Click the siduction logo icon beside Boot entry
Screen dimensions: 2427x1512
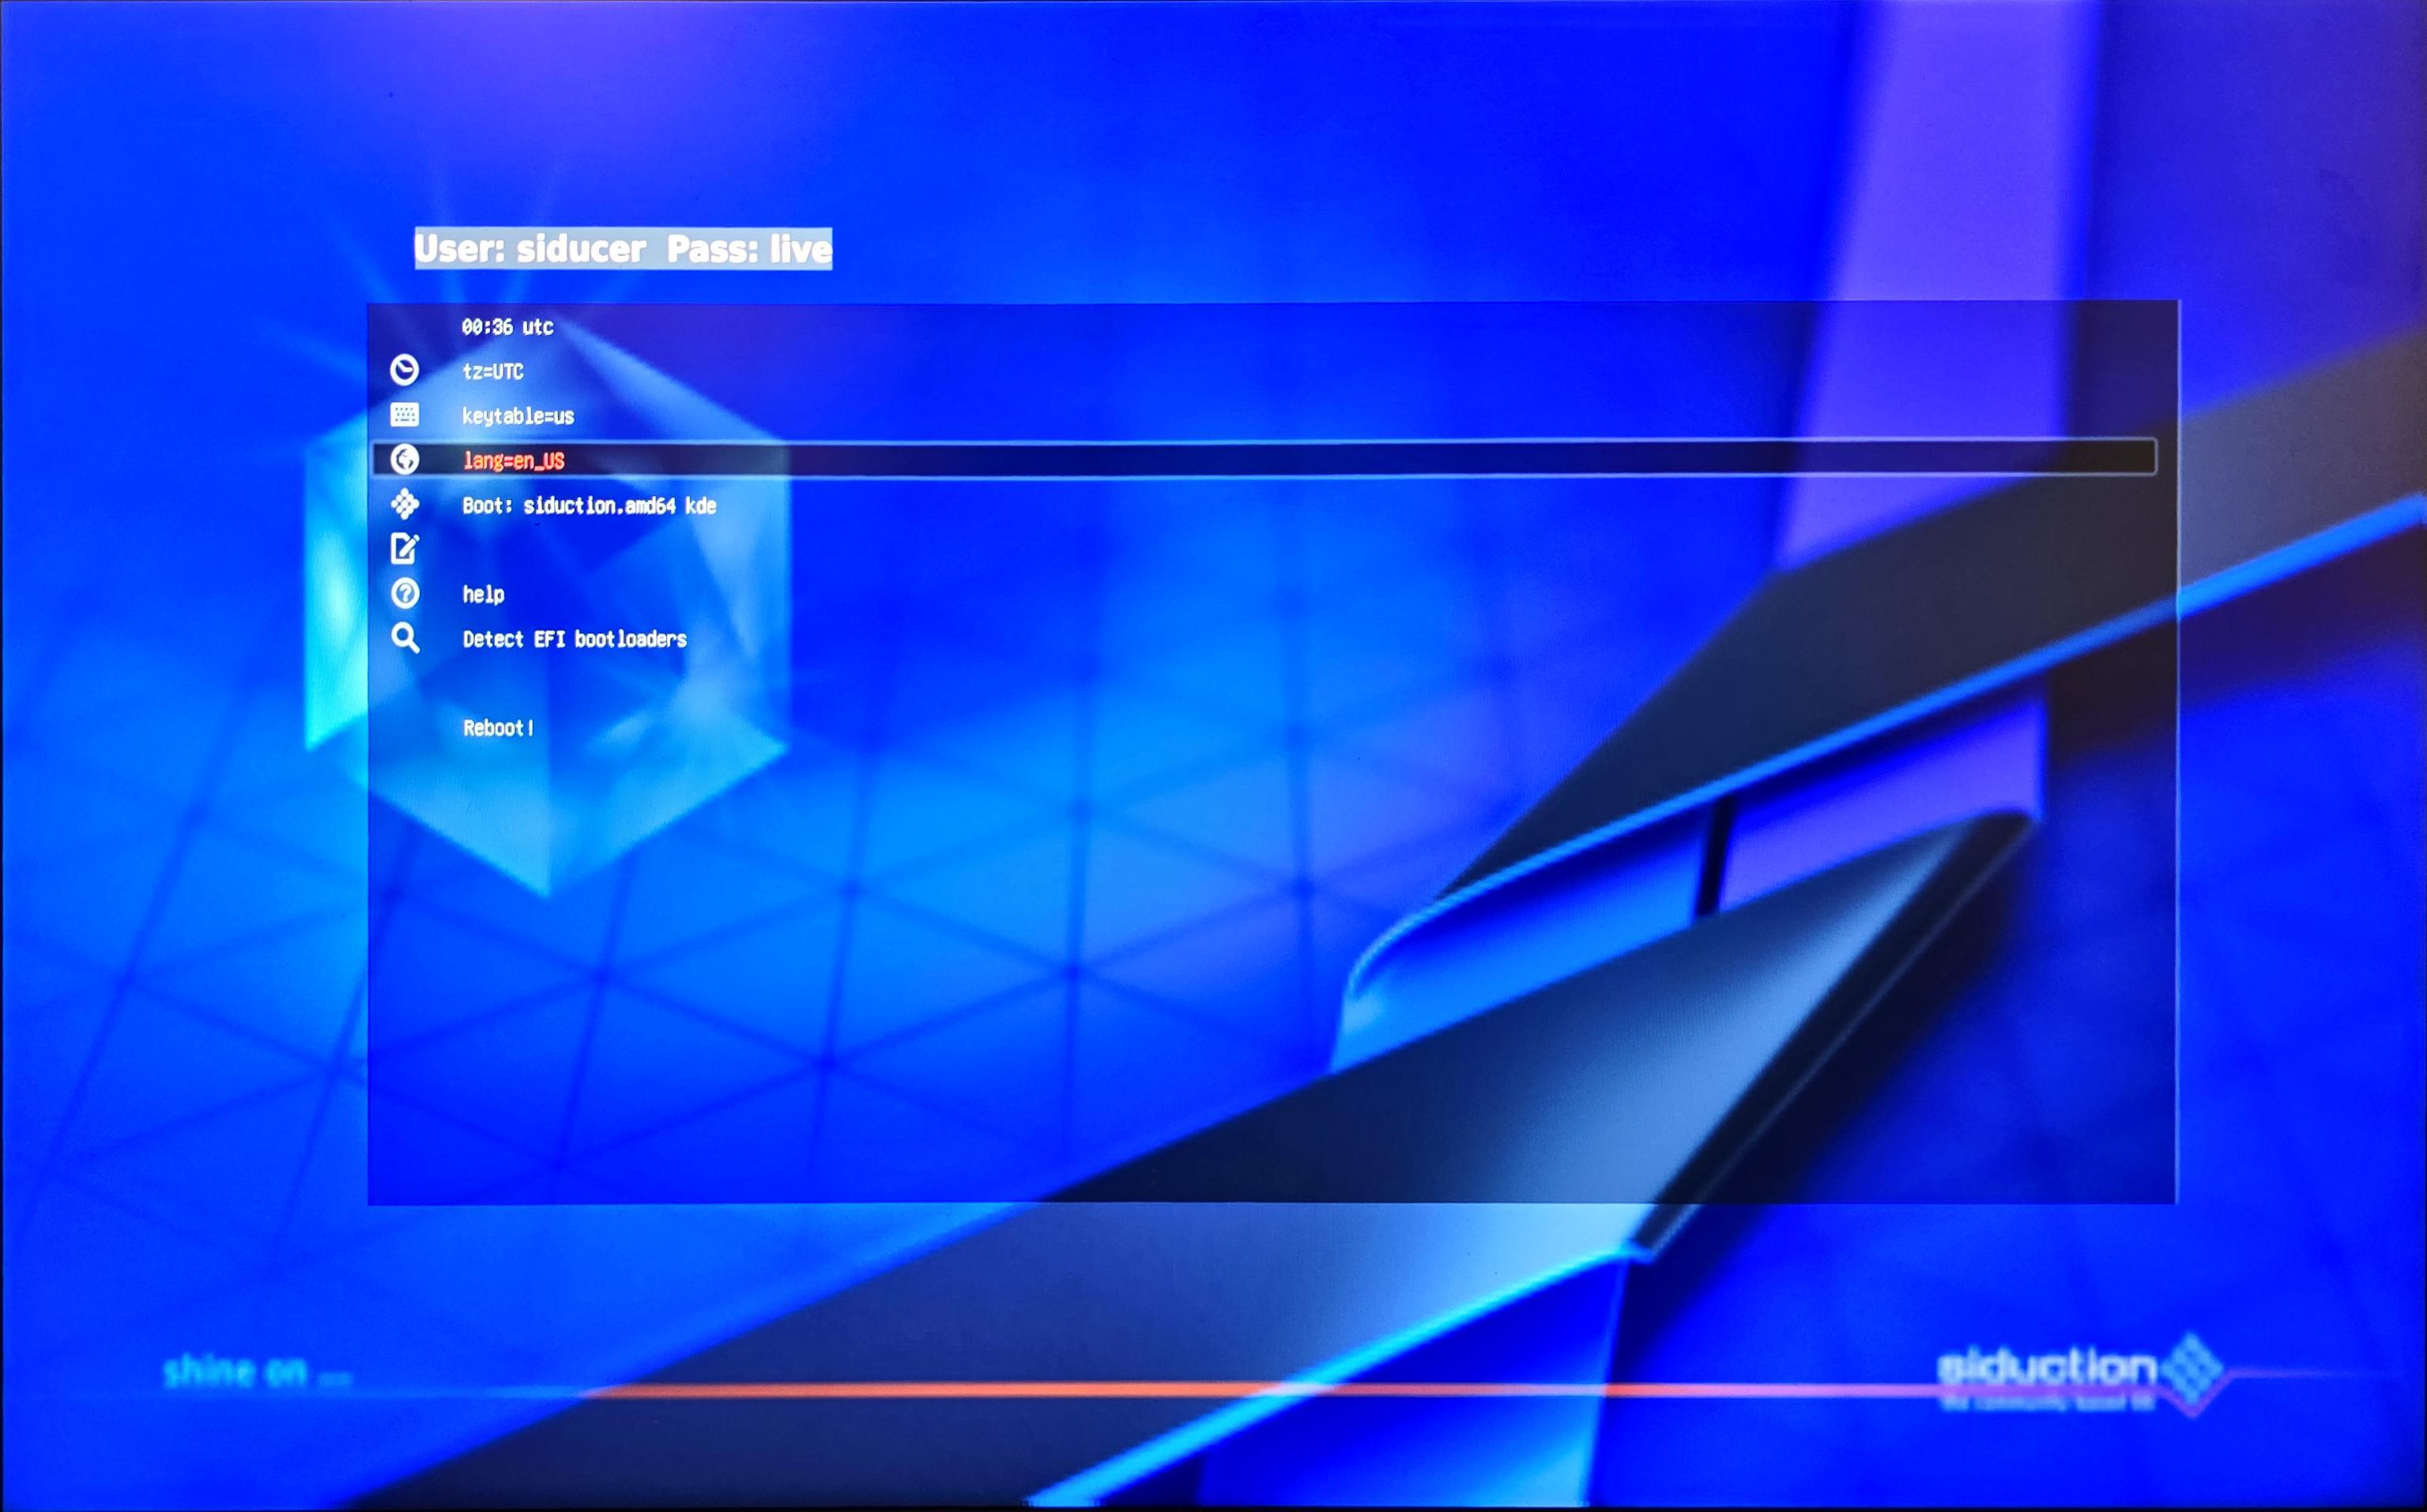404,504
